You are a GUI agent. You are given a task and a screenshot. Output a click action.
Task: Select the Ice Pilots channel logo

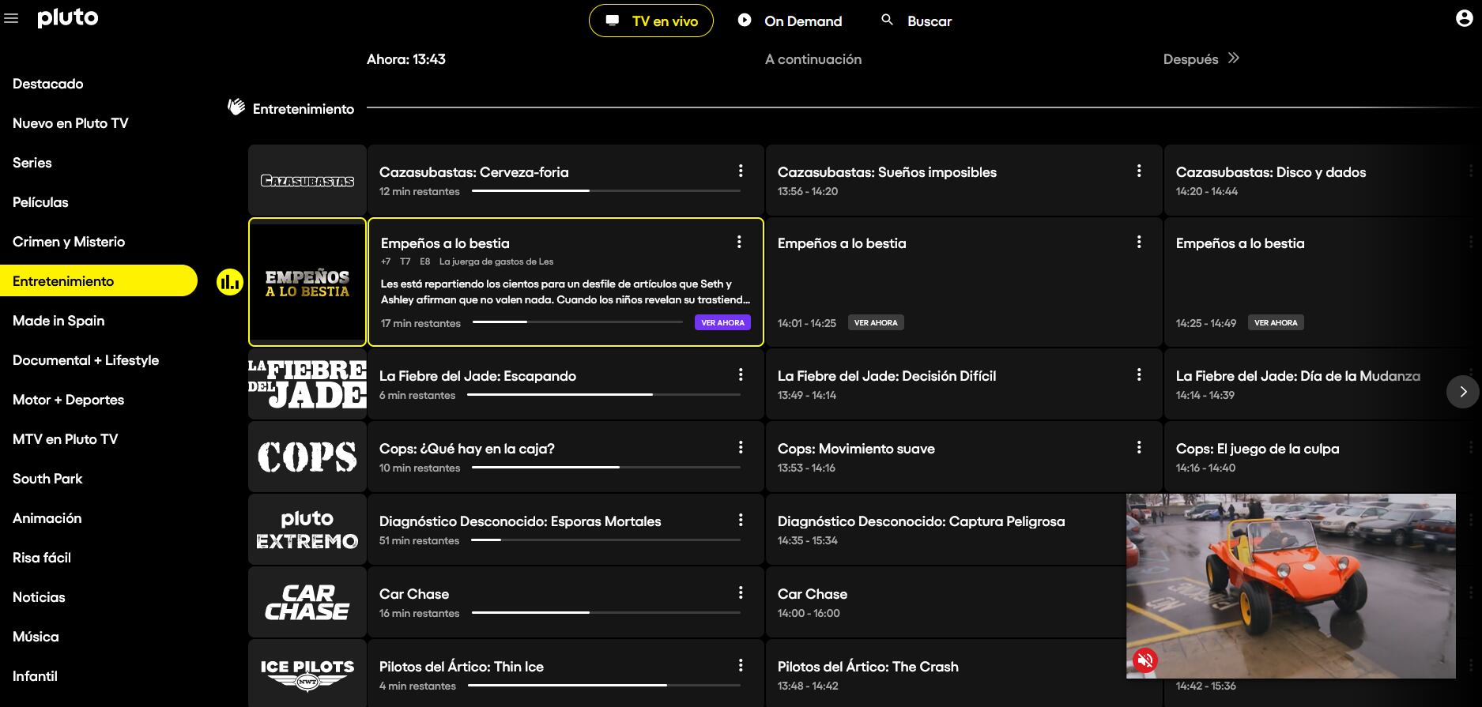307,674
